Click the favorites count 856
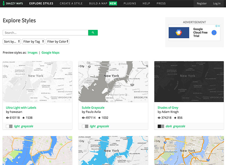 click(180, 118)
